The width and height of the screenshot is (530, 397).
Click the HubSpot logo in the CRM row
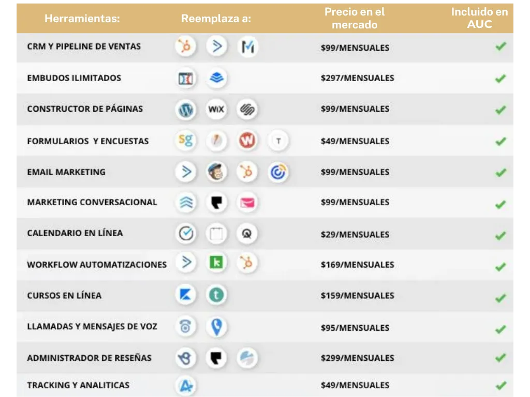[x=185, y=47]
